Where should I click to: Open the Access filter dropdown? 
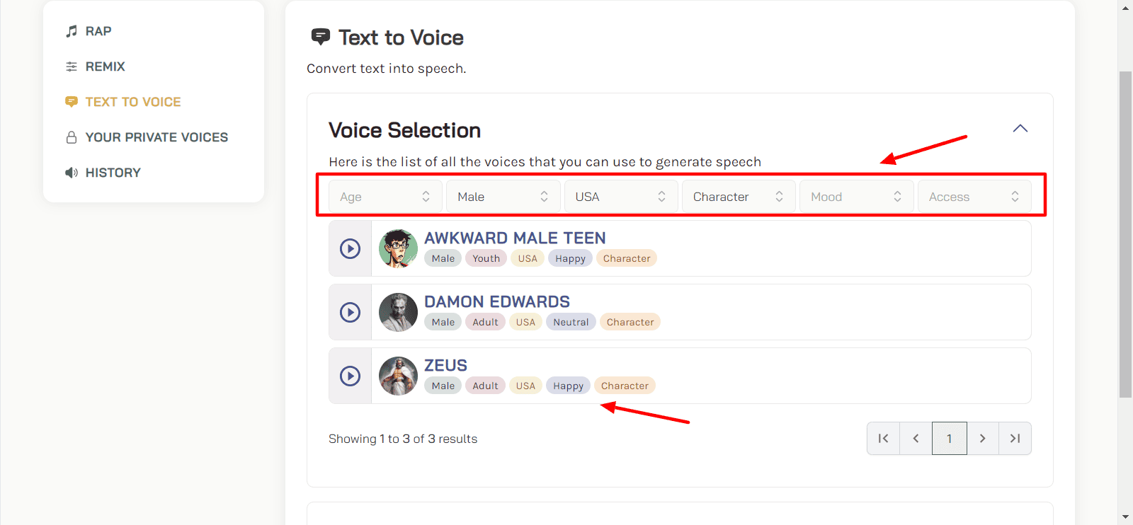(974, 197)
